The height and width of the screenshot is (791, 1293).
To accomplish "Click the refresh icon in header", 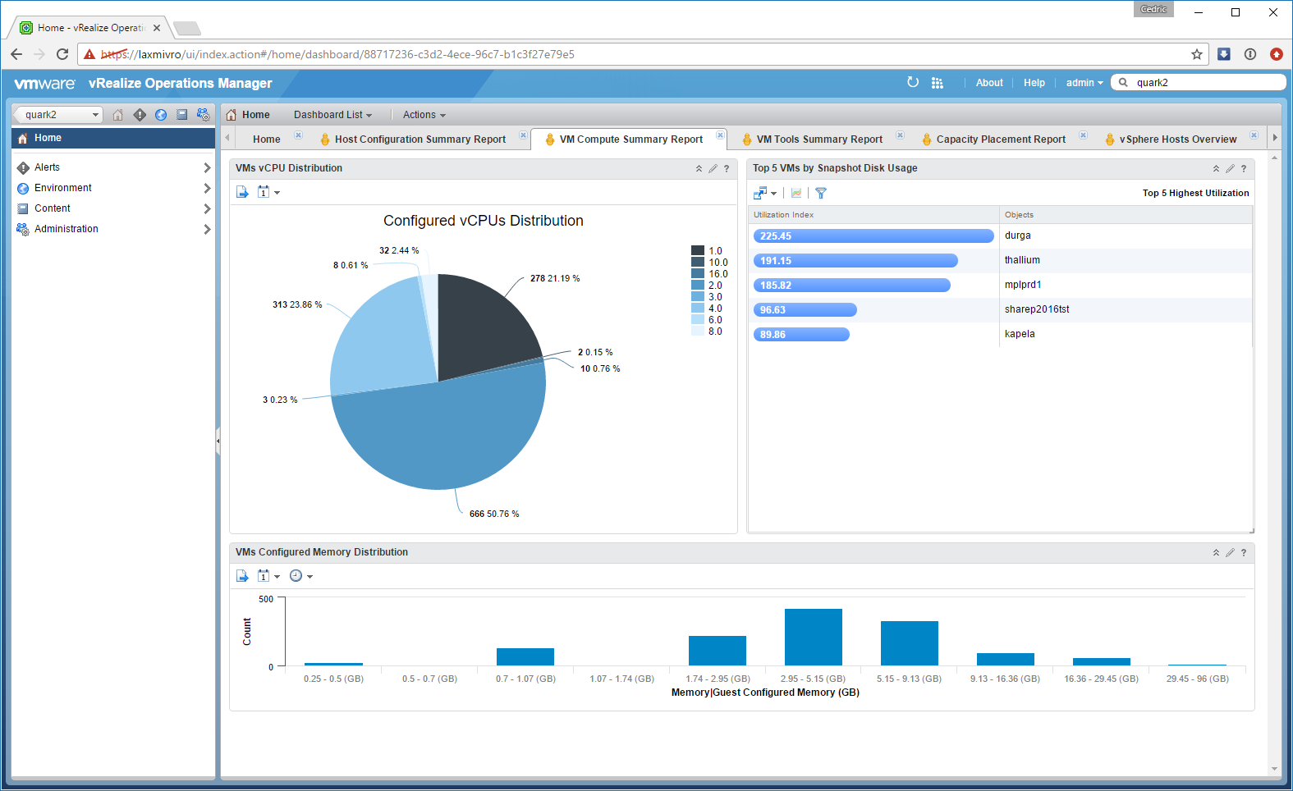I will coord(913,82).
